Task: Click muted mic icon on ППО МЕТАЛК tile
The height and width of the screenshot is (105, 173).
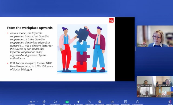Action: click(x=157, y=96)
